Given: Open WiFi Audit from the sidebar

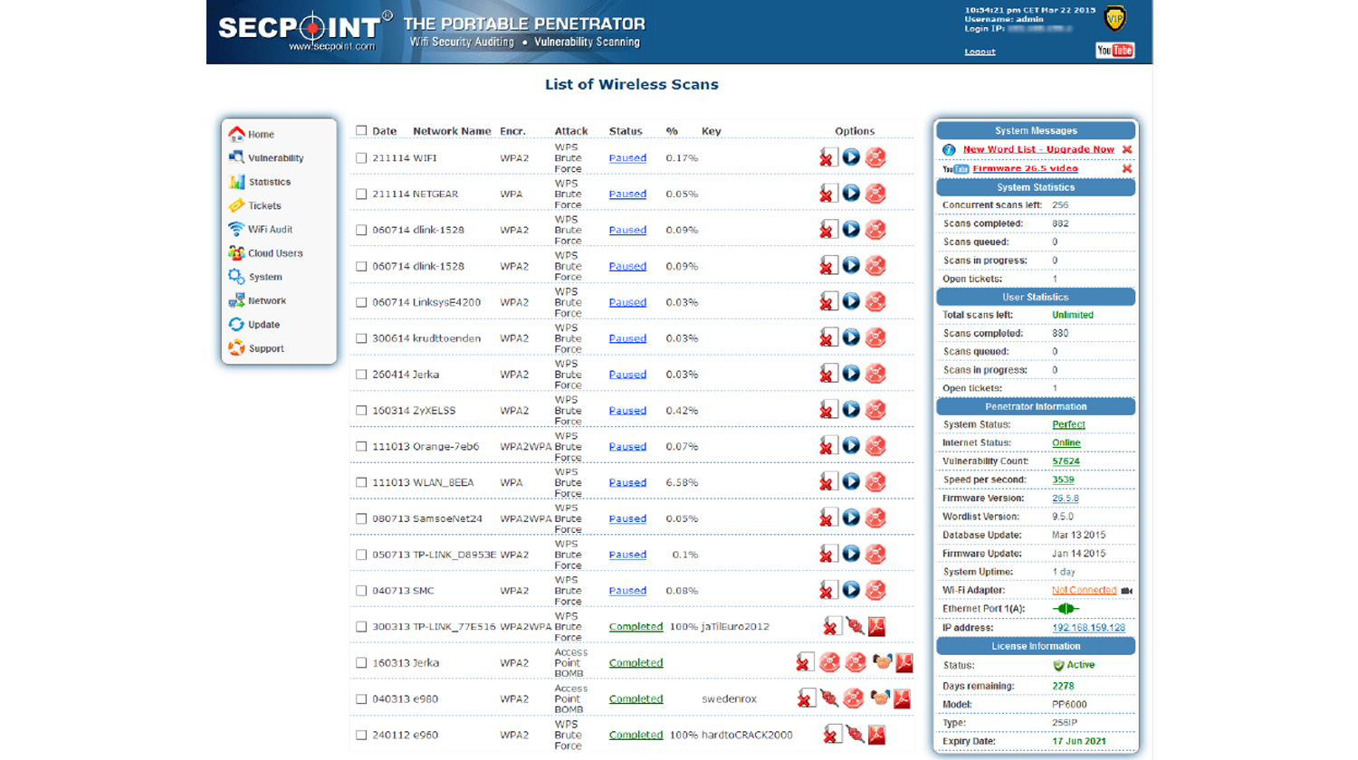Looking at the screenshot, I should 270,230.
